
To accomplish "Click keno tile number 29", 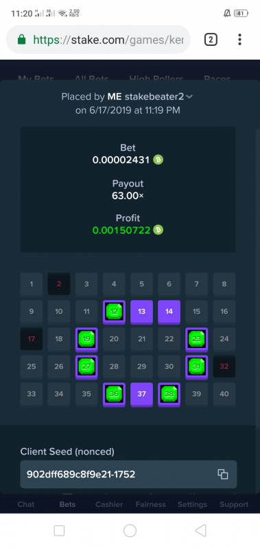I will point(142,366).
